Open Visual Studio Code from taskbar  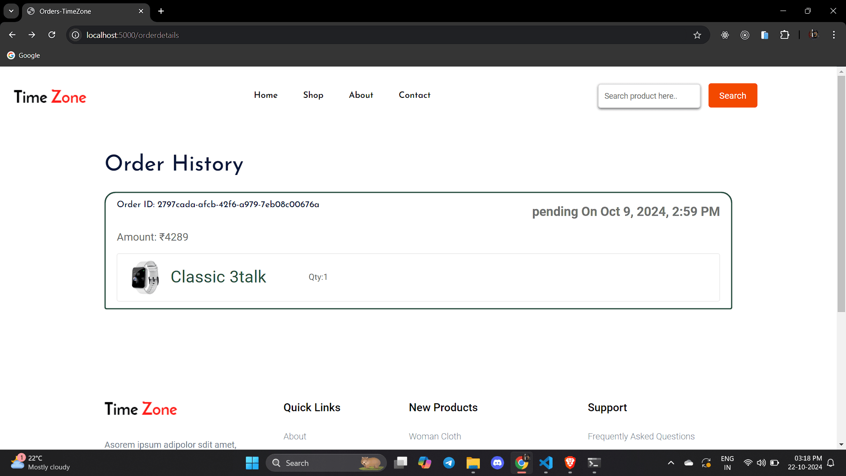pyautogui.click(x=546, y=463)
